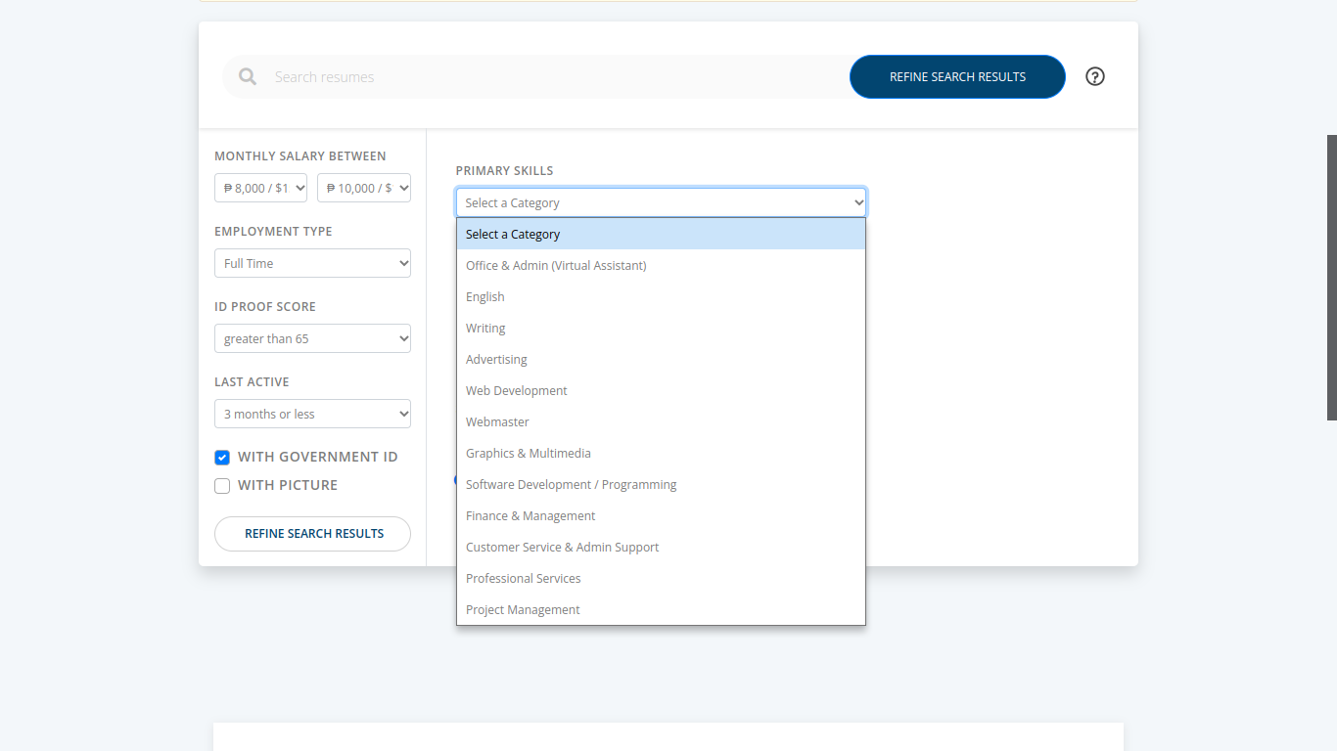Viewport: 1337px width, 751px height.
Task: Select Office & Admin (Virtual Assistant) option
Action: 661,265
